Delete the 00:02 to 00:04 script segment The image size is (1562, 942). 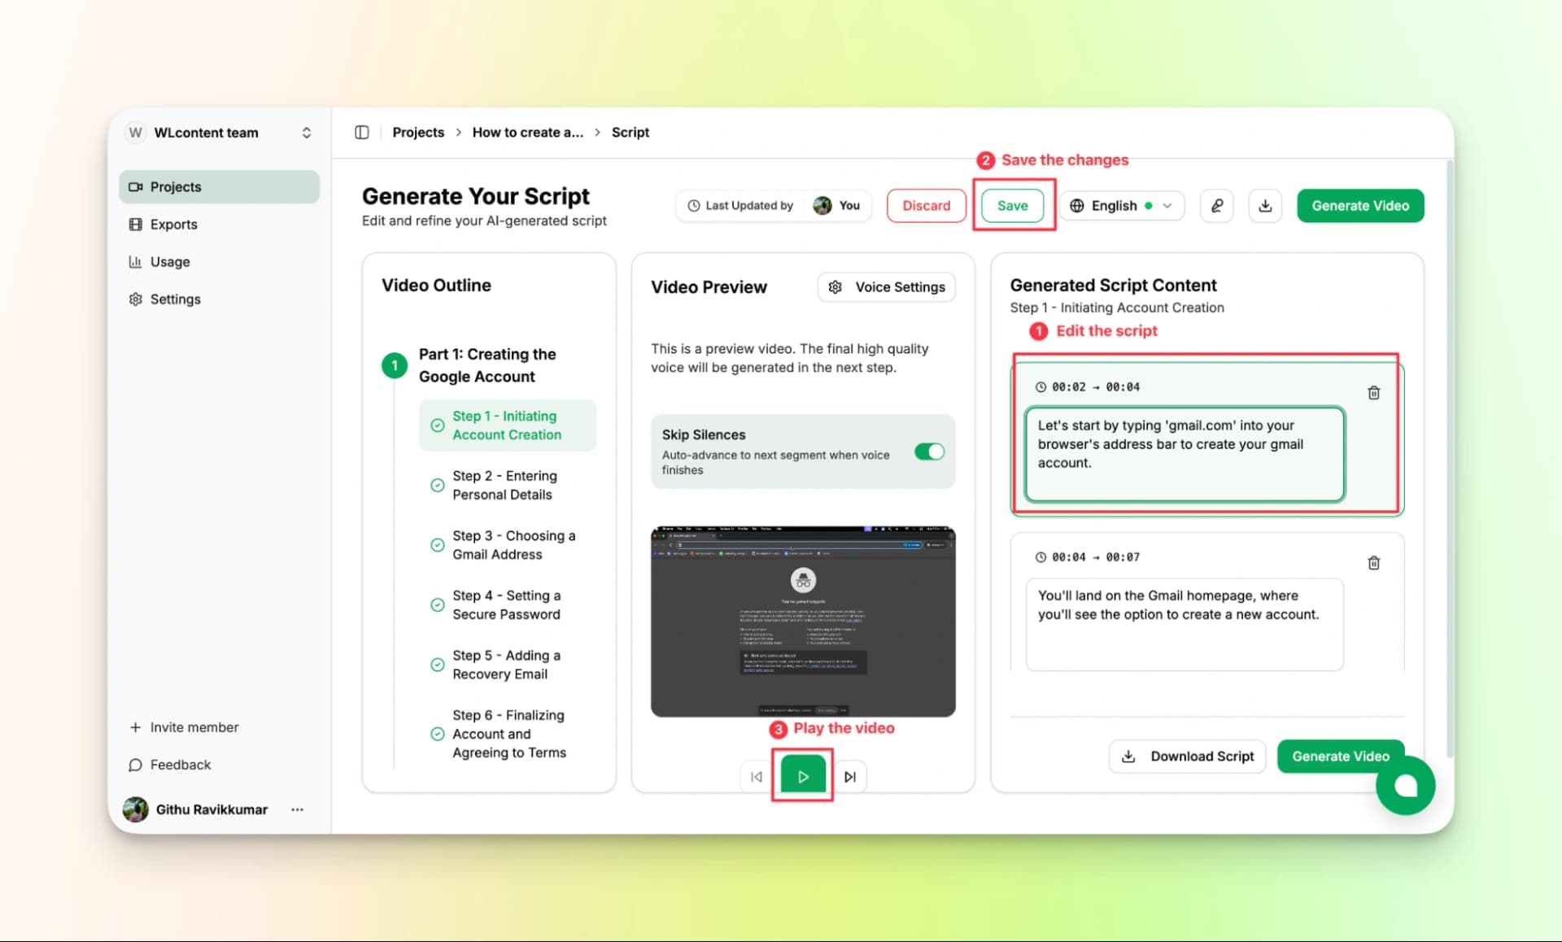tap(1373, 393)
